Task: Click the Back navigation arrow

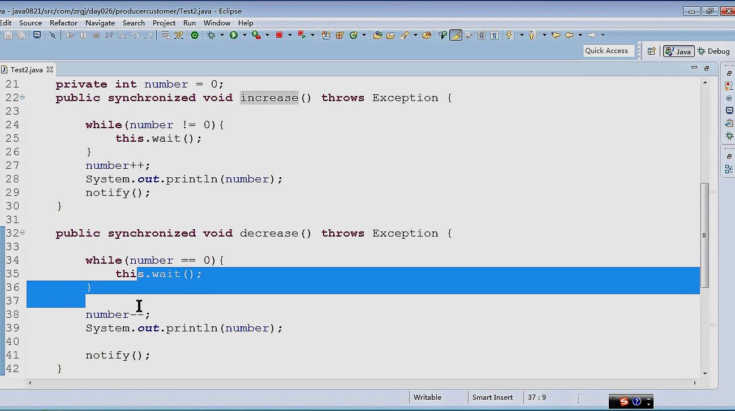Action: [569, 35]
